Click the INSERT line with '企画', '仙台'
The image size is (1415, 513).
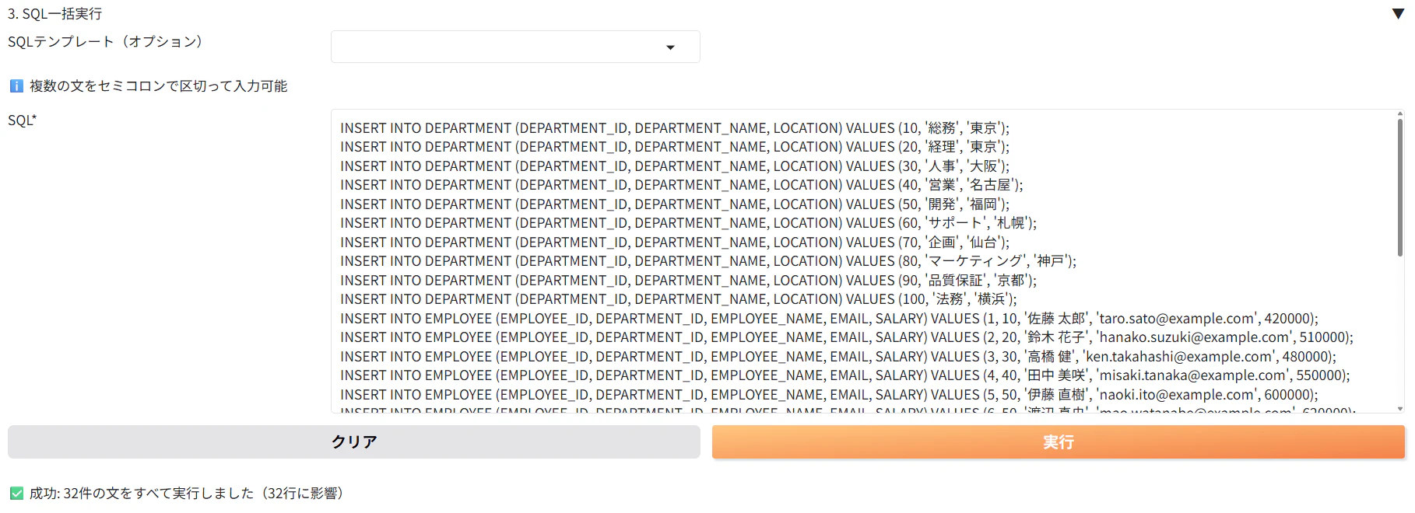pyautogui.click(x=675, y=243)
